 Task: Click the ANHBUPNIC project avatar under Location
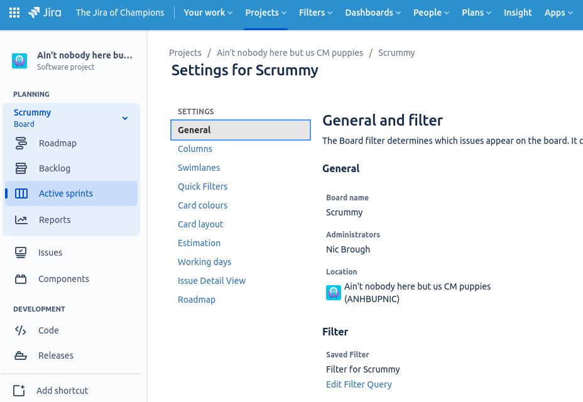click(x=334, y=292)
